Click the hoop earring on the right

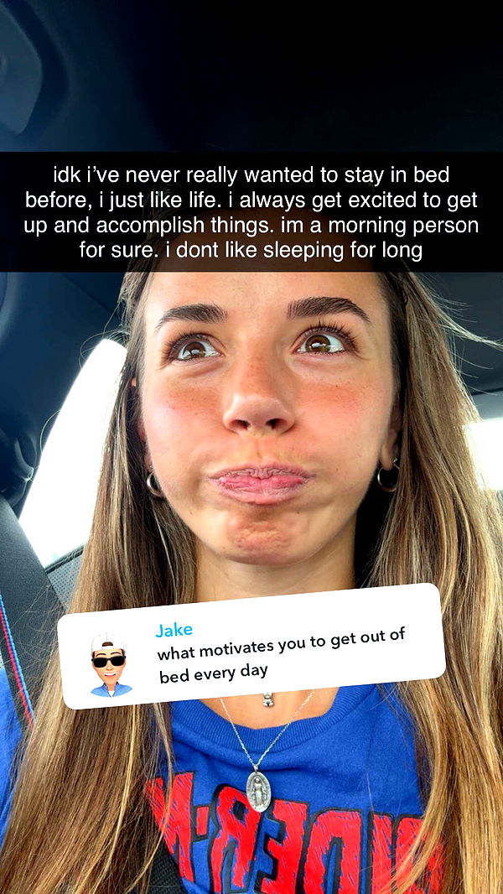[x=388, y=477]
